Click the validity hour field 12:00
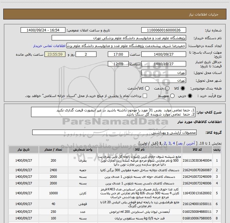The image size is (230, 223). pos(118,64)
